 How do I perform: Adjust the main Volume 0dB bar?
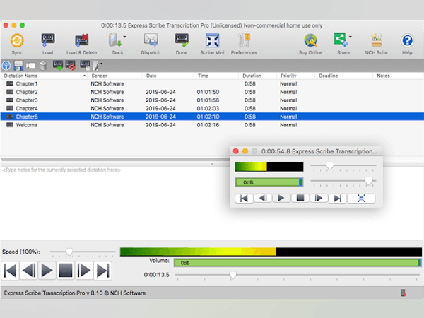[x=298, y=263]
